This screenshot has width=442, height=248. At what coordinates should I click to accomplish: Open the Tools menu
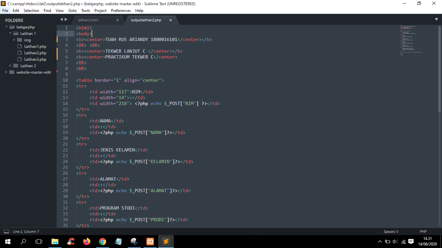coord(85,11)
